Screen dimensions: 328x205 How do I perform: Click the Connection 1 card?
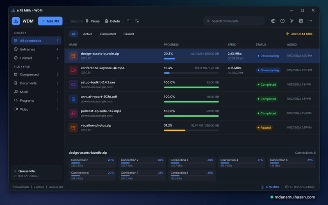(x=93, y=162)
